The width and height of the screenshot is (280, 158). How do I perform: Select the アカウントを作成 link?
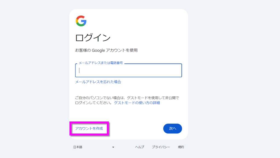pos(89,129)
